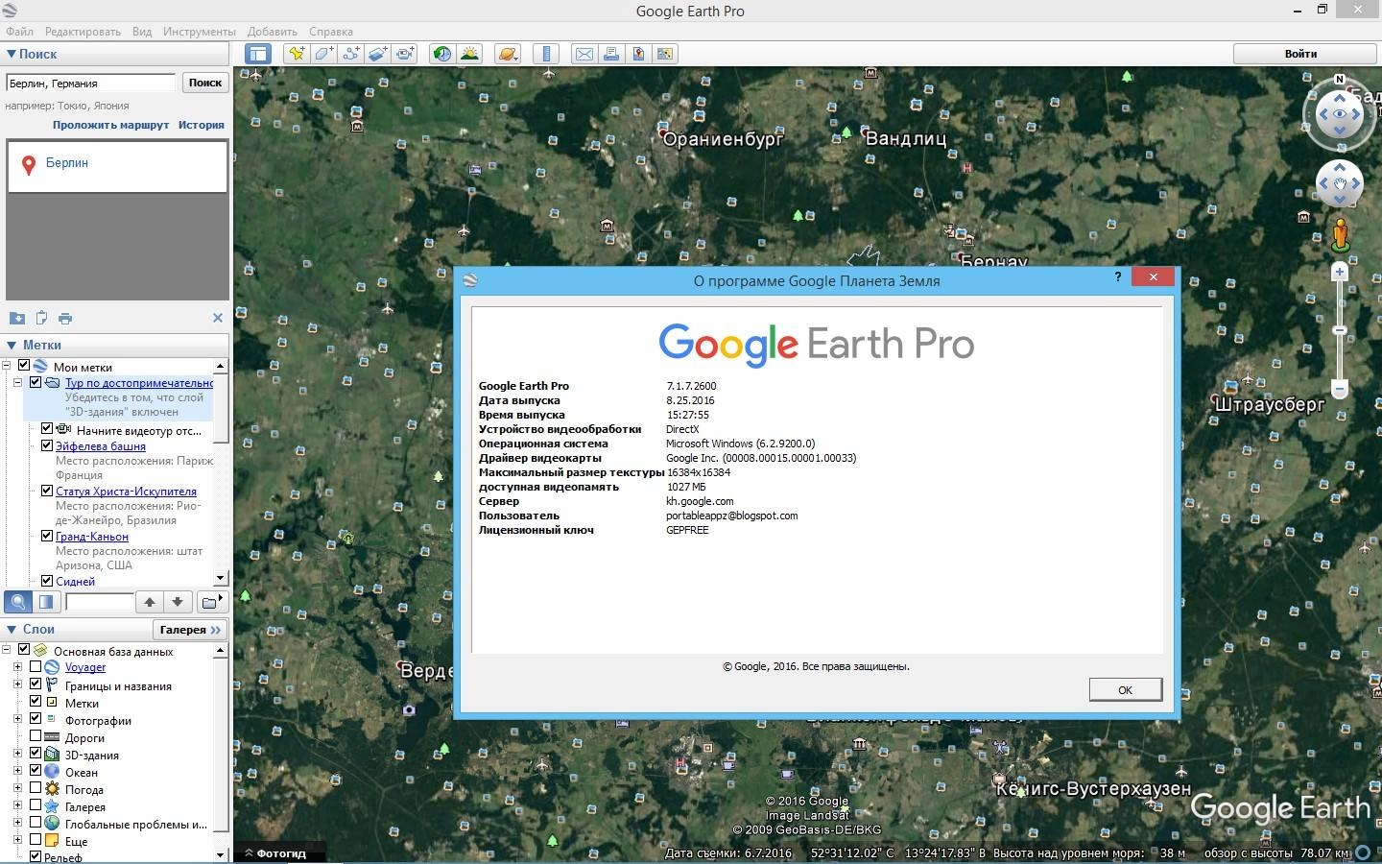This screenshot has height=864, width=1382.
Task: Add a placemark using pushpin icon
Action: (x=297, y=54)
